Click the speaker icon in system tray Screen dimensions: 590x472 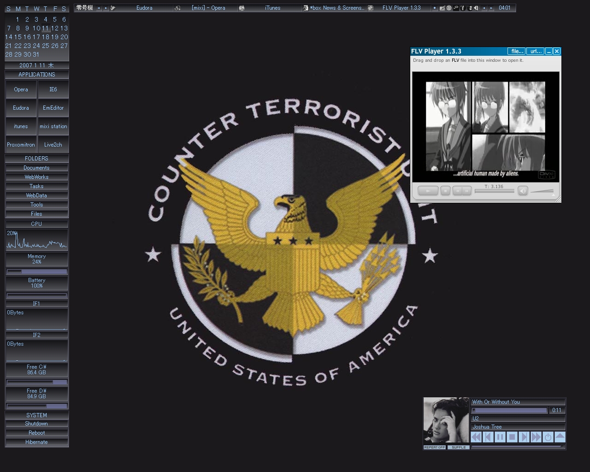tap(476, 8)
